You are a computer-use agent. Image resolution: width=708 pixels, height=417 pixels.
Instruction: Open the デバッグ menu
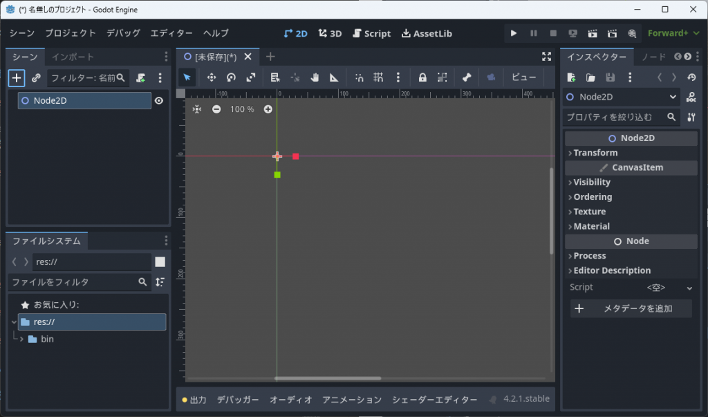click(123, 33)
